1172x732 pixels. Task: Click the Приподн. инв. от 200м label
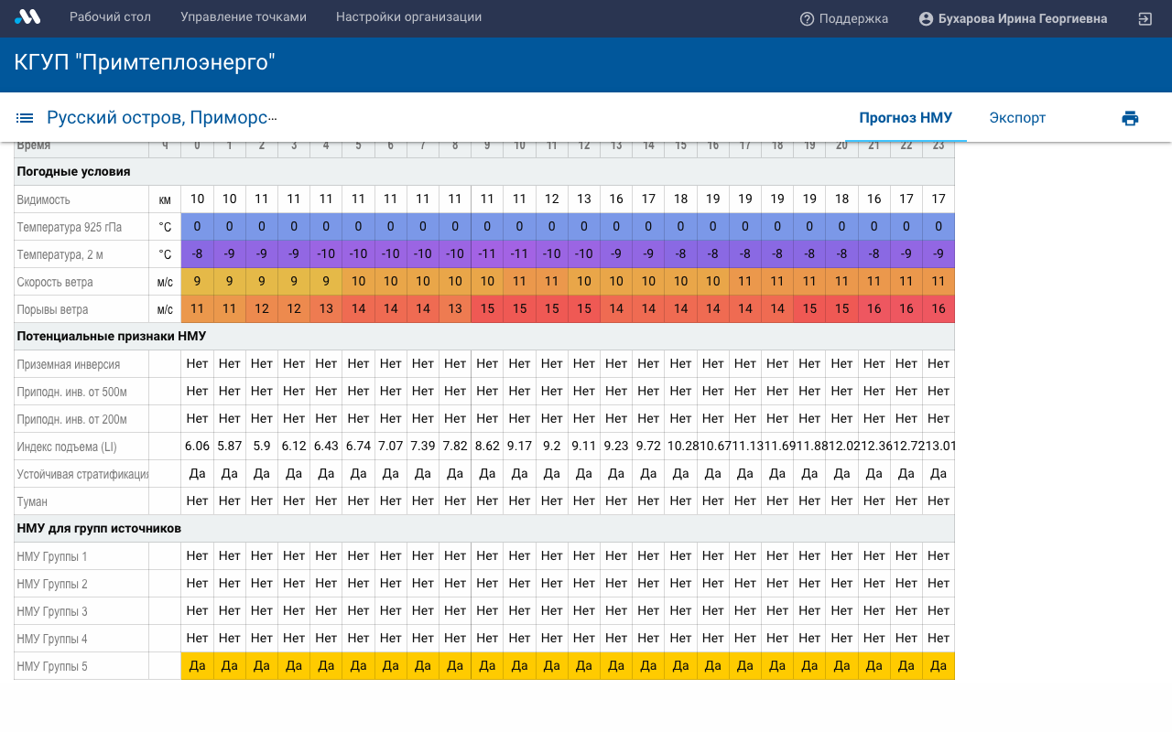pyautogui.click(x=71, y=419)
